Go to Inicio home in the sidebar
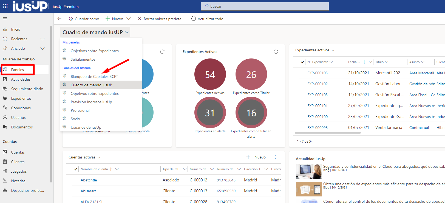 (15, 29)
